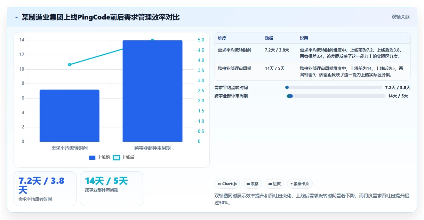Click the 14天 / 5天 value beside progress bar
This screenshot has height=220, width=424.
pos(398,96)
